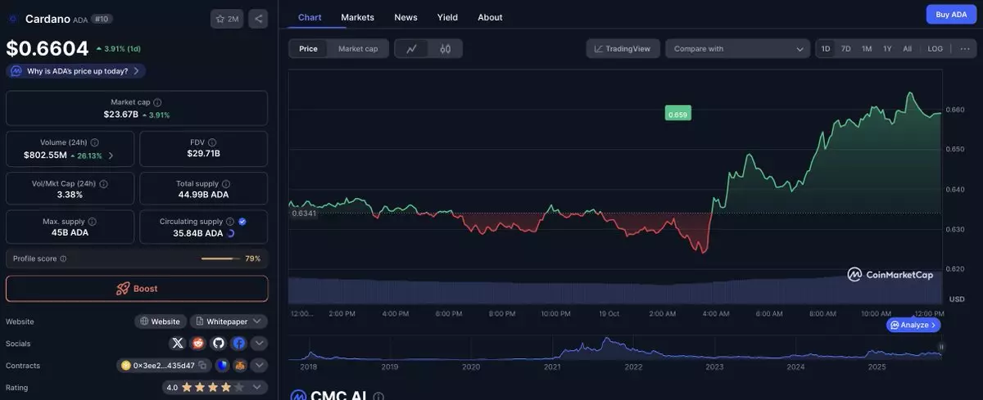
Task: Open Cardano's Reddit community link
Action: (x=197, y=344)
